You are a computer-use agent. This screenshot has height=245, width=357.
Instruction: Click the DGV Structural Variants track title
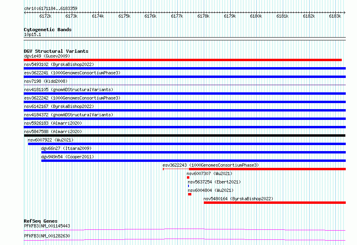tap(56, 51)
